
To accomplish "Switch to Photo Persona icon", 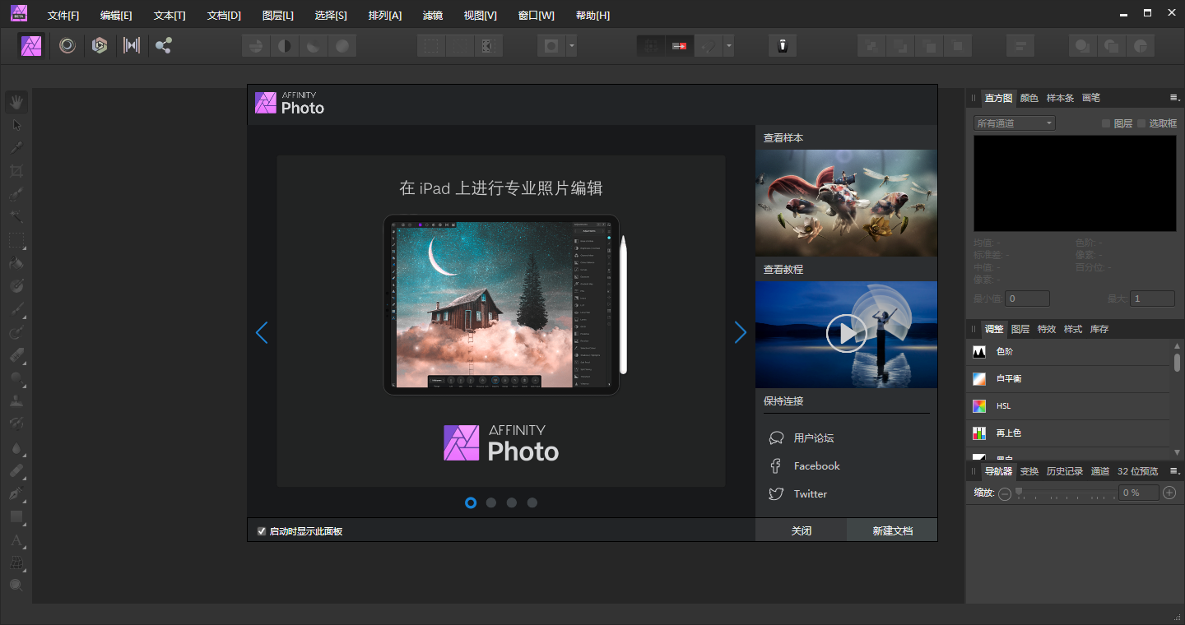I will click(31, 45).
